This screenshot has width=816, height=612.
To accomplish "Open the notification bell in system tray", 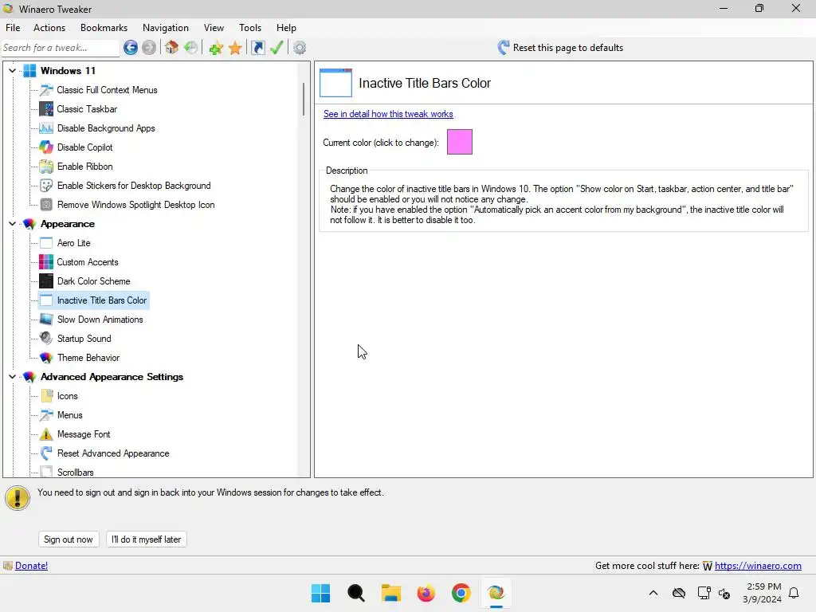I will 794,593.
